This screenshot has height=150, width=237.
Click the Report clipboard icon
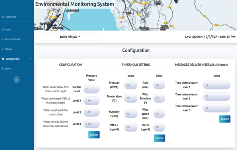(2, 69)
